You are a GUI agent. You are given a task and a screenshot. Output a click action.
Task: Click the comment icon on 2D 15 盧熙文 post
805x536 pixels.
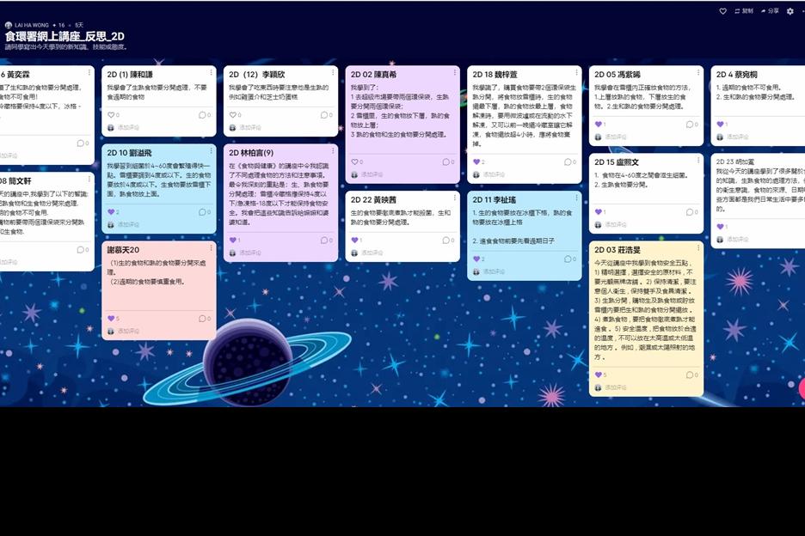690,212
